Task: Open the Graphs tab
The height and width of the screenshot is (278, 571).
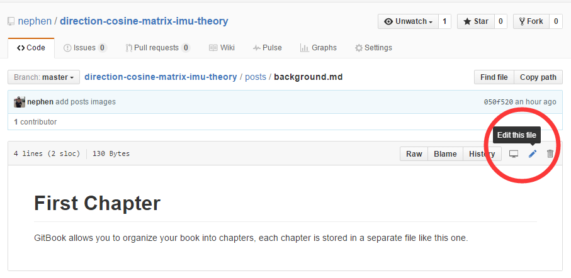Action: pos(319,48)
